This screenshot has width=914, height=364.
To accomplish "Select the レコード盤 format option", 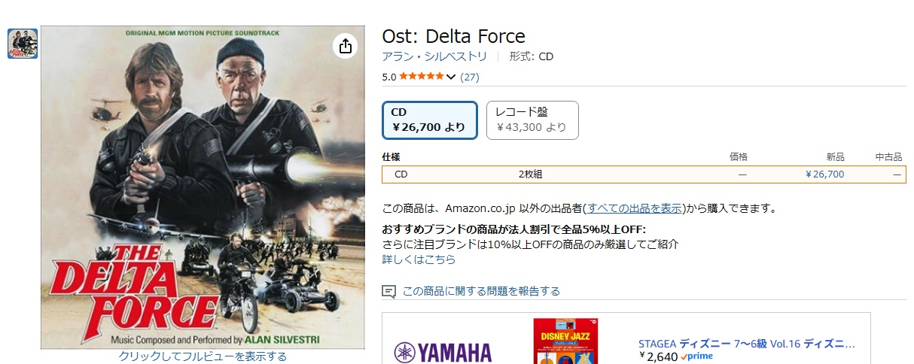I will pyautogui.click(x=532, y=120).
